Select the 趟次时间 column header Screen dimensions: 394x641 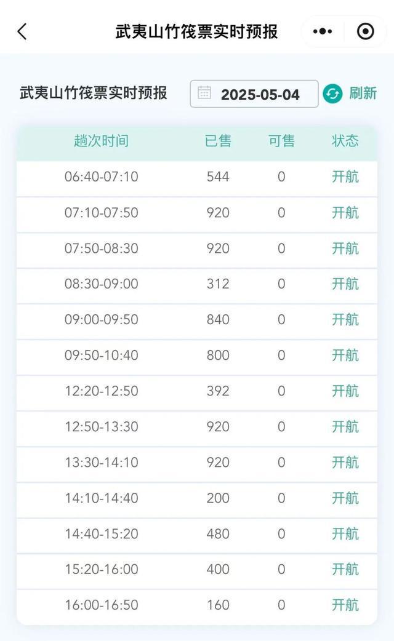point(101,141)
